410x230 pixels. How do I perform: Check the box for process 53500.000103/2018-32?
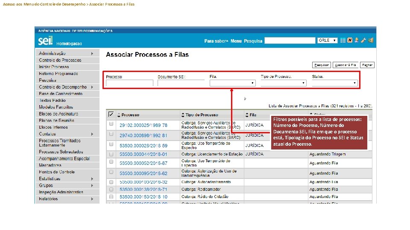pos(111,182)
